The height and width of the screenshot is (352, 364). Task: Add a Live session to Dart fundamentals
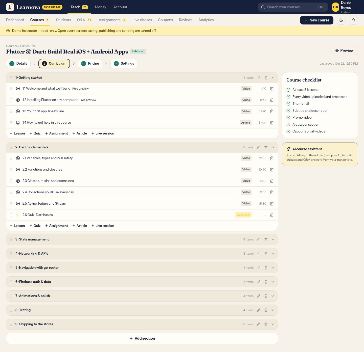(x=103, y=226)
